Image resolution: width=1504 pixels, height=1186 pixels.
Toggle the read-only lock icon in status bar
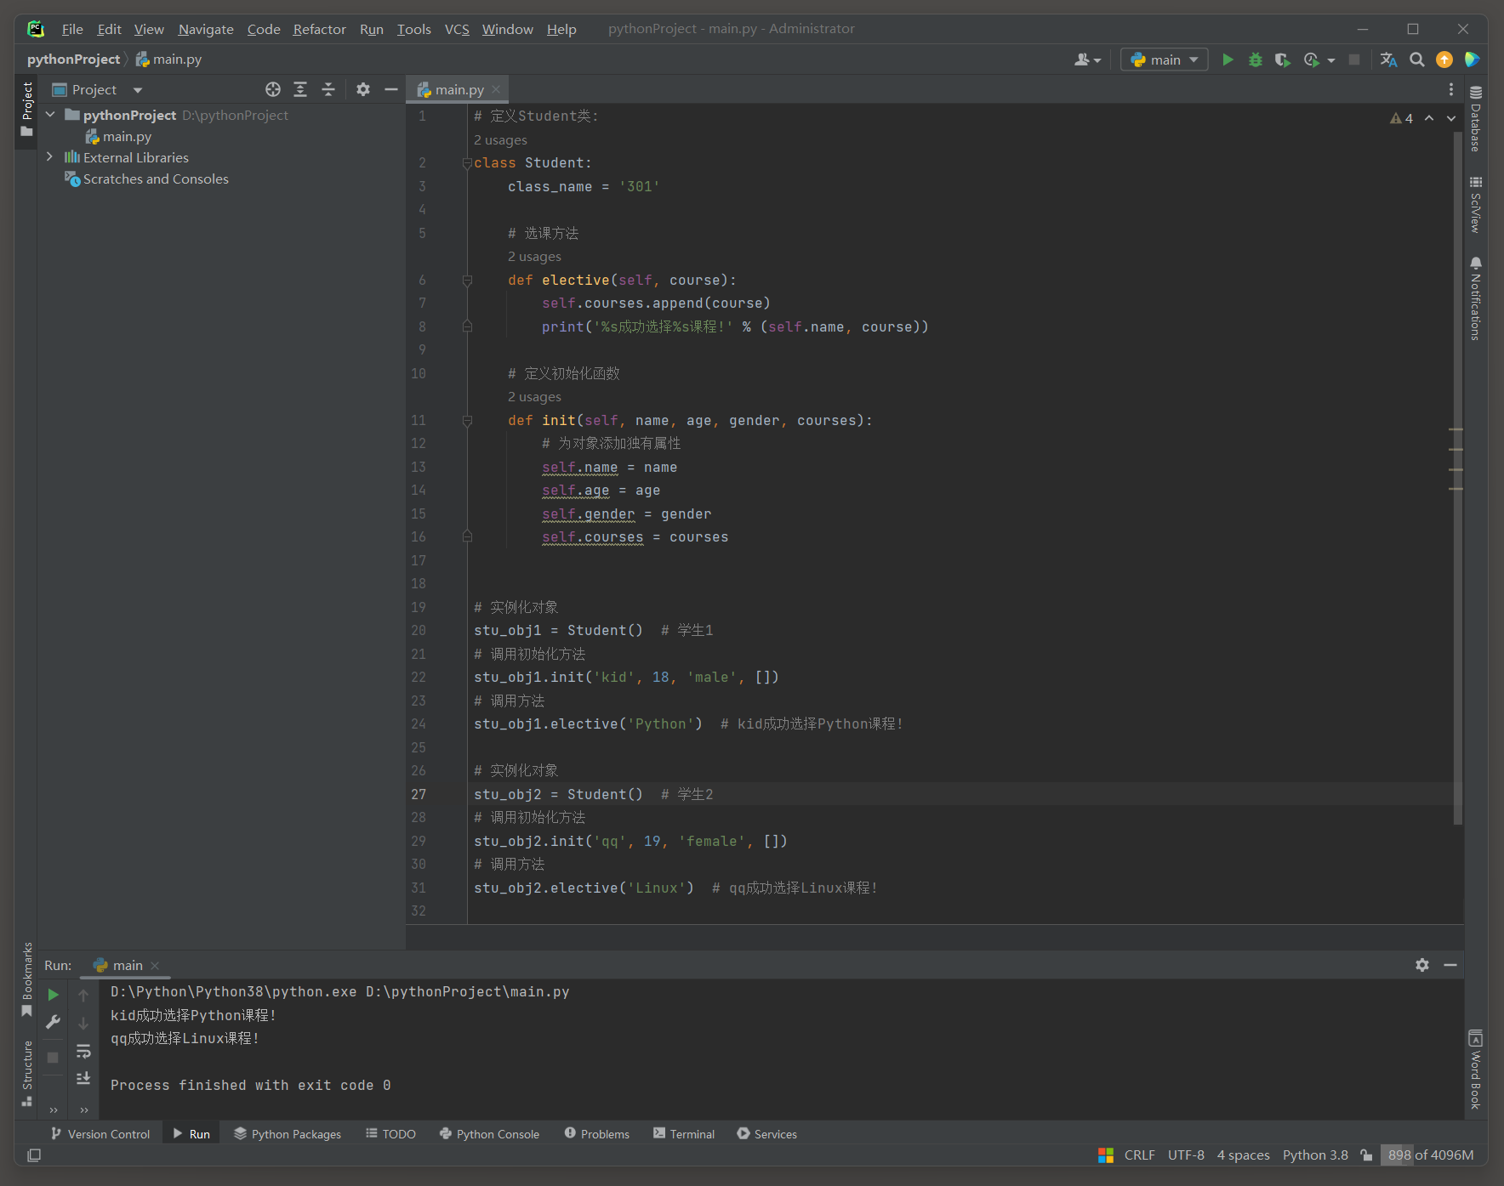(1366, 1155)
